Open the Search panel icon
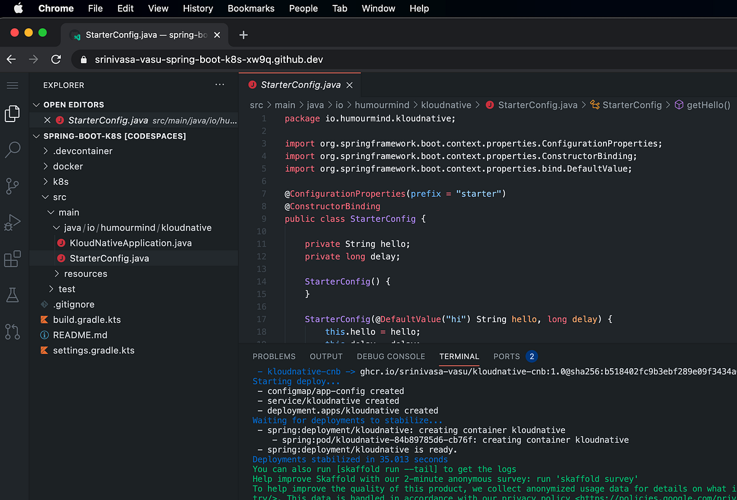 coord(14,149)
